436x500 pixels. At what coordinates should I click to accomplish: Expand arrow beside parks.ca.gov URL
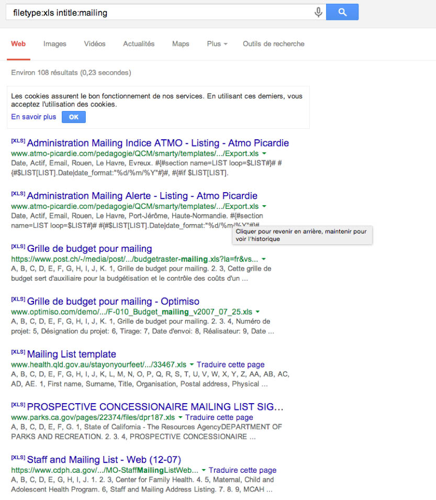(180, 417)
